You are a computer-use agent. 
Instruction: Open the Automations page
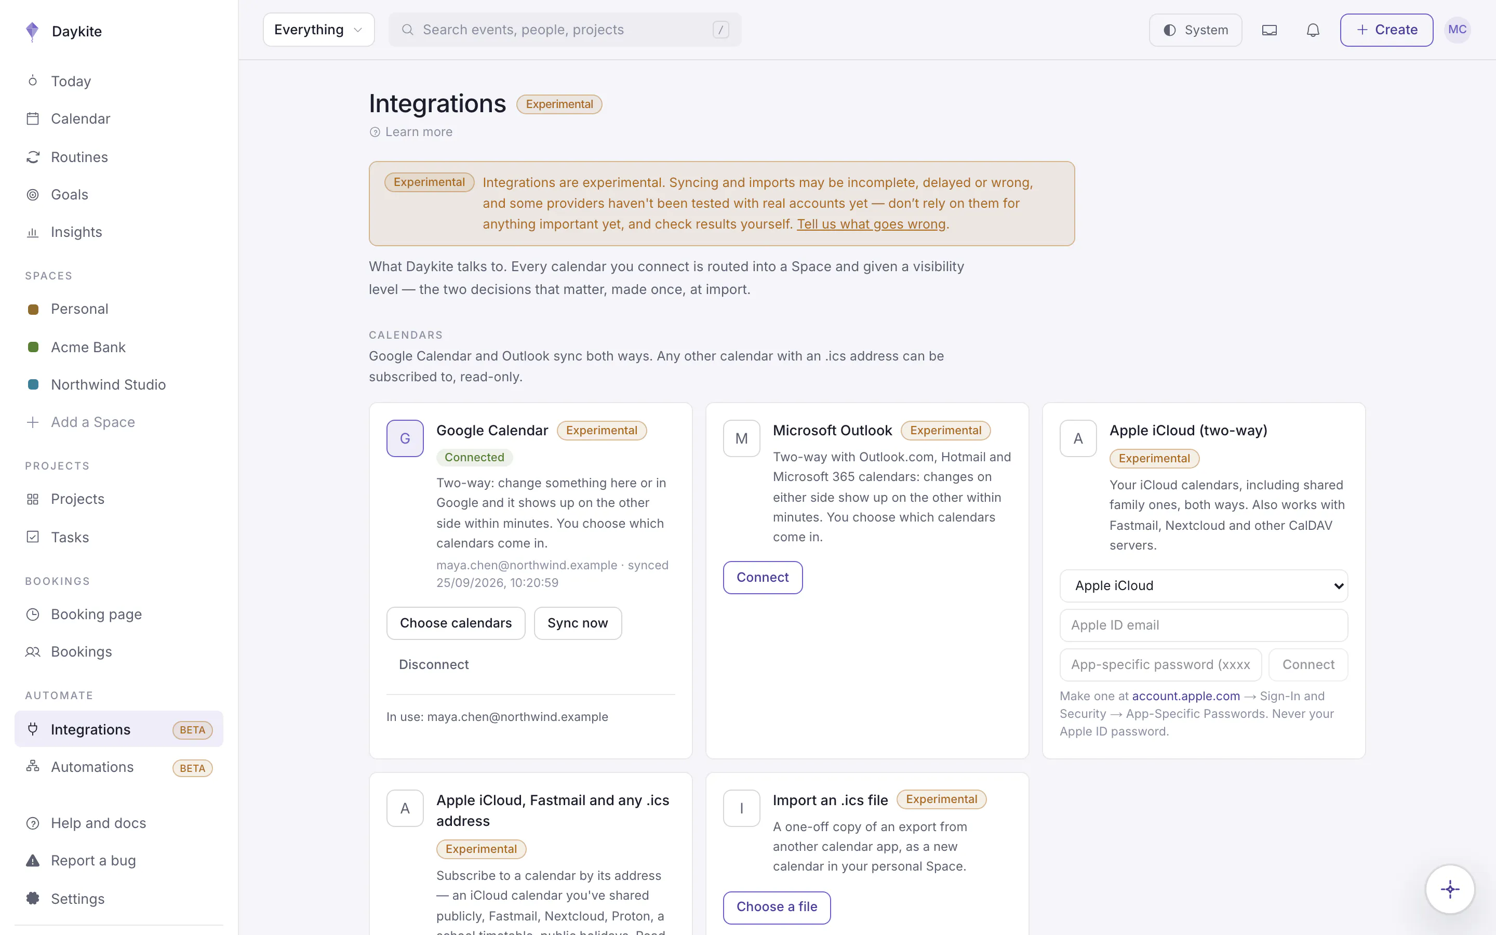point(118,767)
